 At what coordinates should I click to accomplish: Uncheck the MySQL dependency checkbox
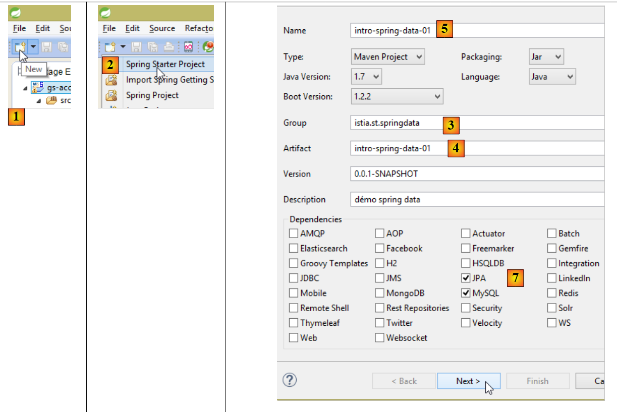pyautogui.click(x=466, y=293)
